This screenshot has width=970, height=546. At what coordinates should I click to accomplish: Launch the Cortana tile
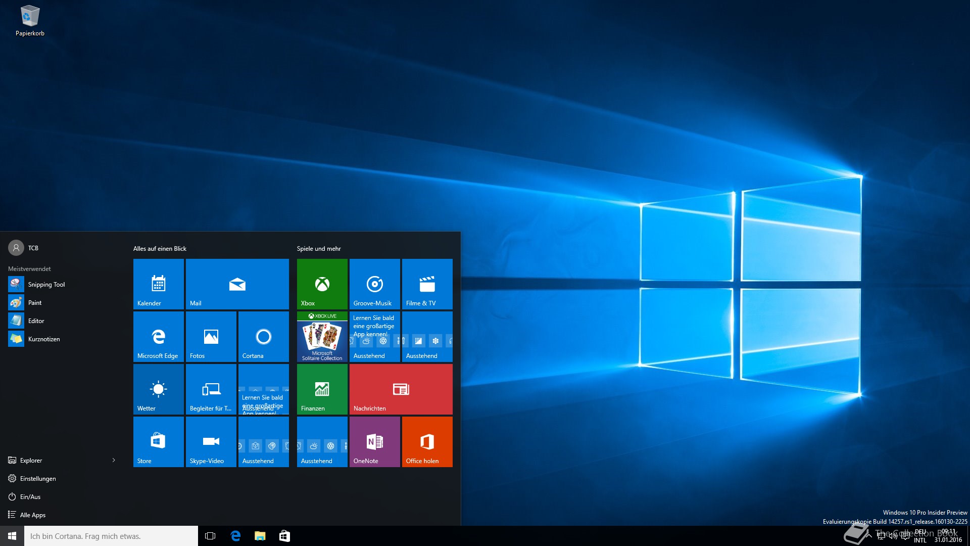[263, 336]
